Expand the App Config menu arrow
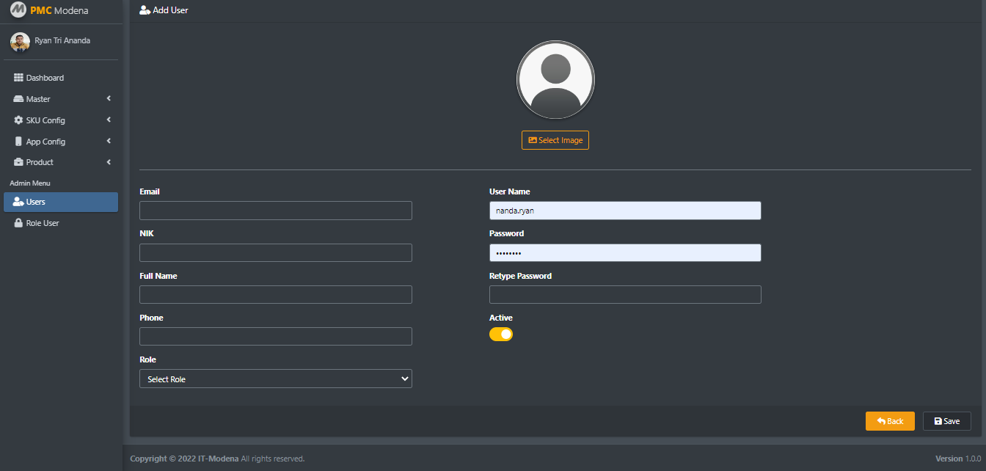986x471 pixels. (109, 142)
